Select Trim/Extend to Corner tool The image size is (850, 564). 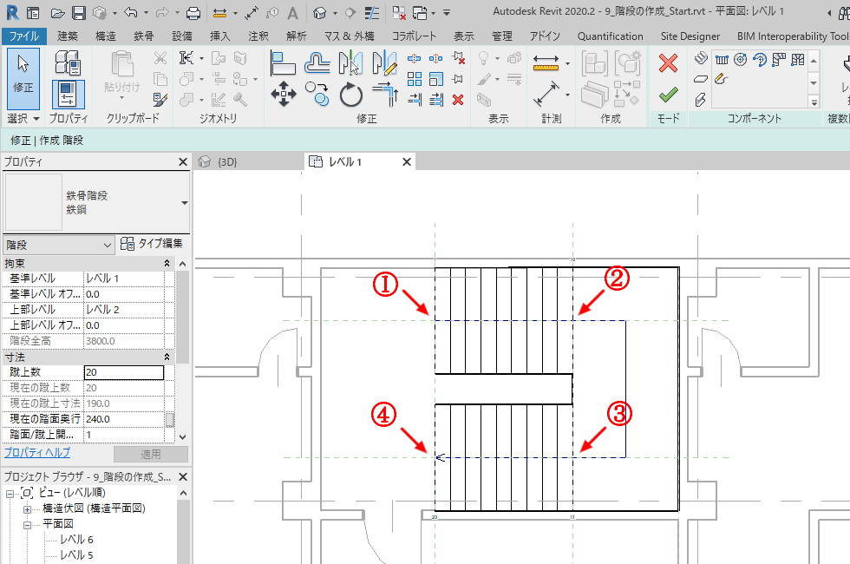point(384,95)
